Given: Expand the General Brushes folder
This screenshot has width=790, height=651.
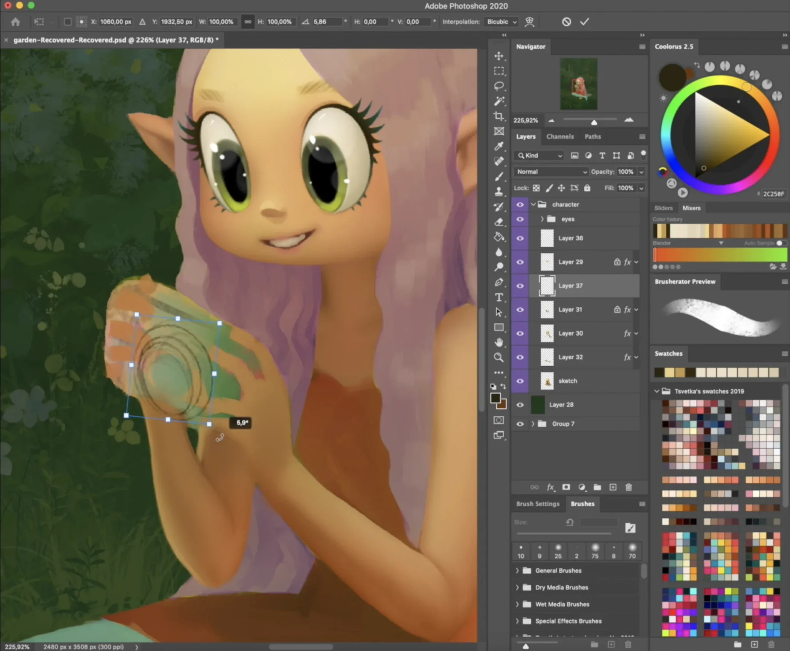Looking at the screenshot, I should [517, 570].
